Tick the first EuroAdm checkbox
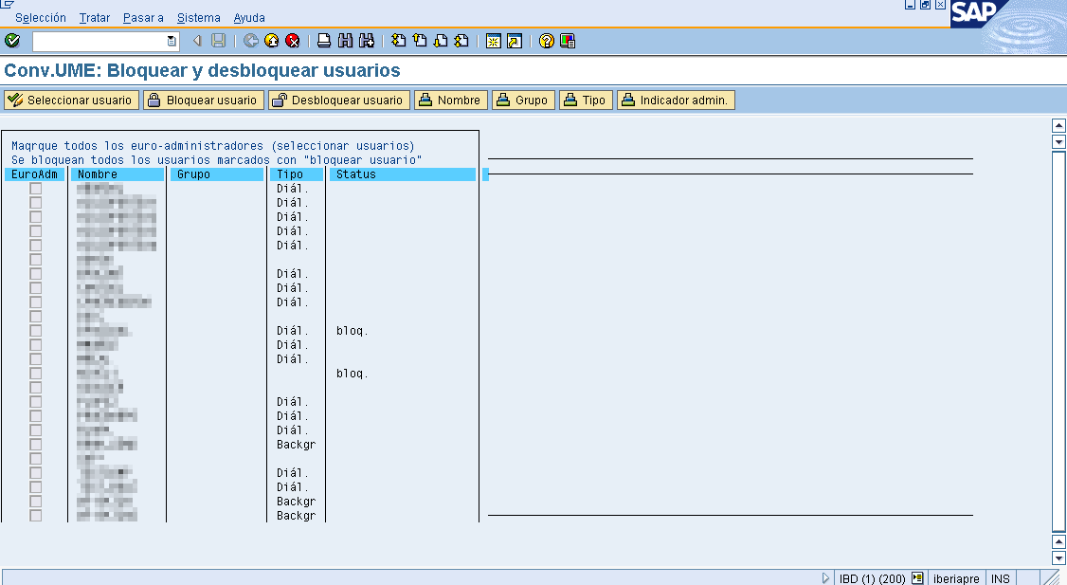The height and width of the screenshot is (585, 1067). point(36,189)
